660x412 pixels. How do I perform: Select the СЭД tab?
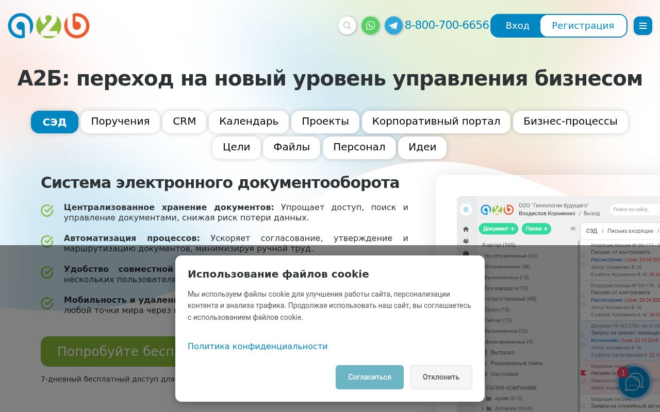(x=55, y=122)
